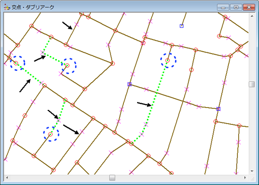The image size is (259, 185).
Task: Minimize the 交点・ダブリアーク window
Action: click(x=223, y=8)
